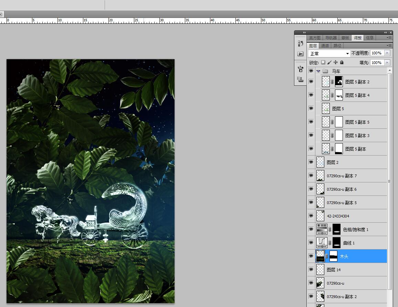Click the 马车 group folder icon
This screenshot has height=307, width=398.
click(325, 71)
